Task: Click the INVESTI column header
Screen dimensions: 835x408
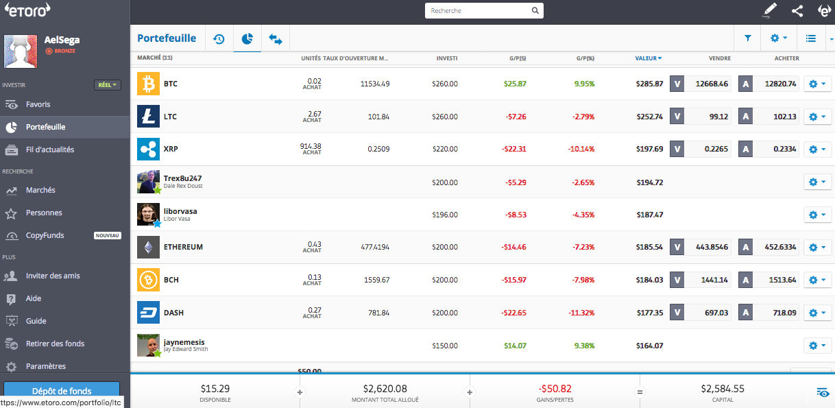Action: [x=447, y=58]
